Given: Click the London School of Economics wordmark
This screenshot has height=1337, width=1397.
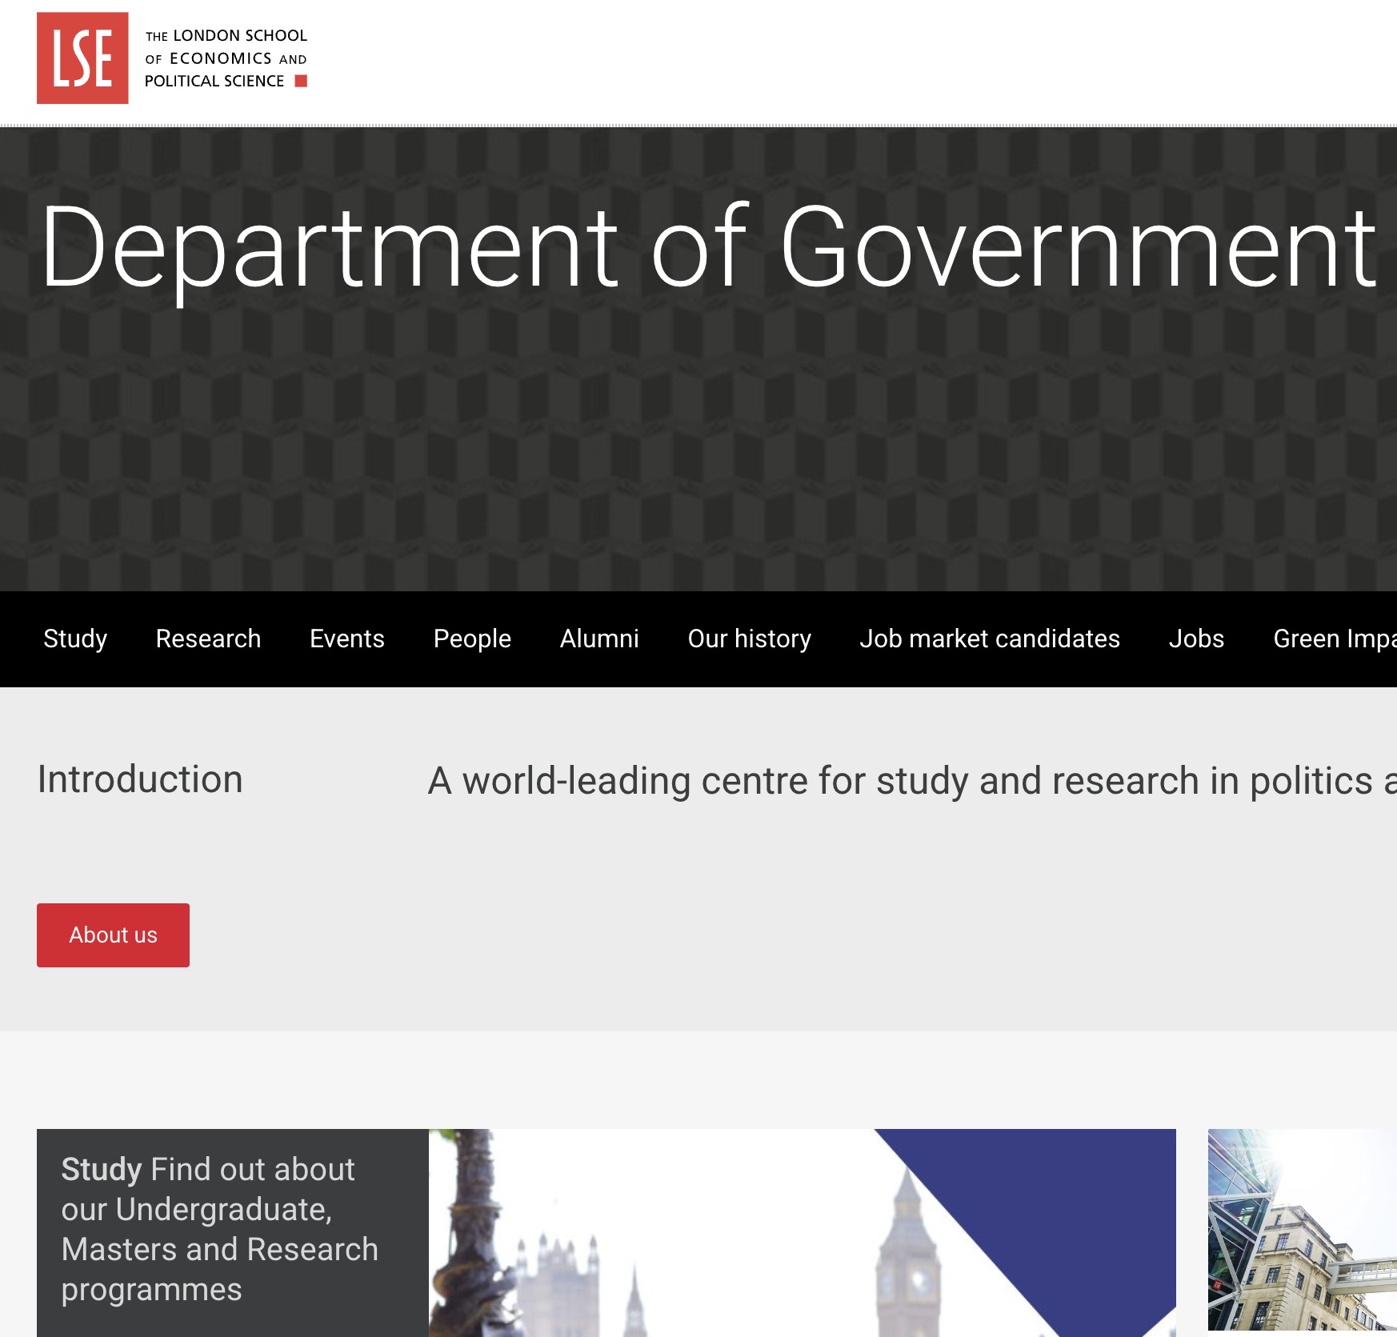Looking at the screenshot, I should click(226, 58).
